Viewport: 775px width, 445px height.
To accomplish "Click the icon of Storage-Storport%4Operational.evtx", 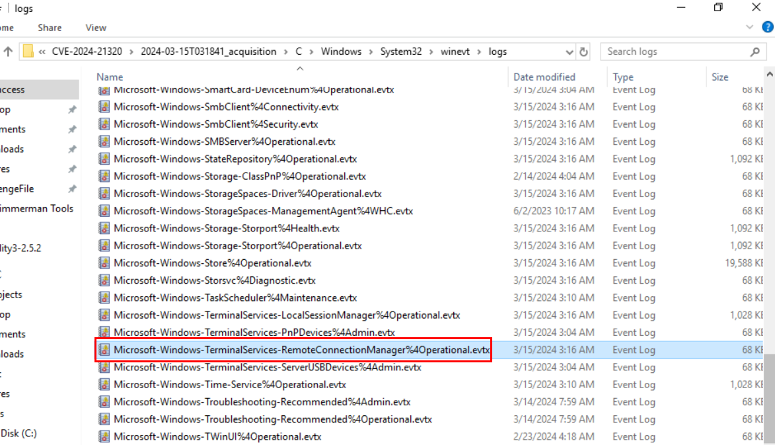I will tap(104, 245).
